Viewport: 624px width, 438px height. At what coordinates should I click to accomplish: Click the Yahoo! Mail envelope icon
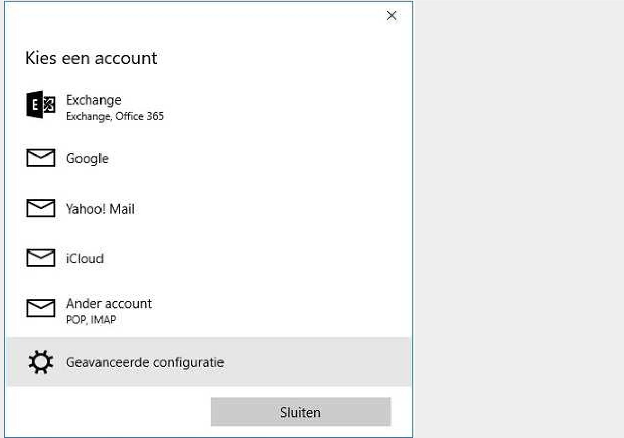[x=40, y=208]
